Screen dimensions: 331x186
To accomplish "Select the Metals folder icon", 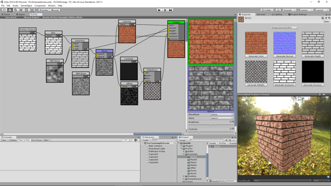I will (189, 165).
